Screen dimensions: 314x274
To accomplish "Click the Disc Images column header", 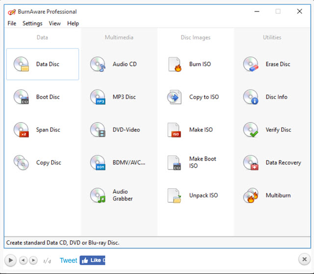I will (196, 37).
